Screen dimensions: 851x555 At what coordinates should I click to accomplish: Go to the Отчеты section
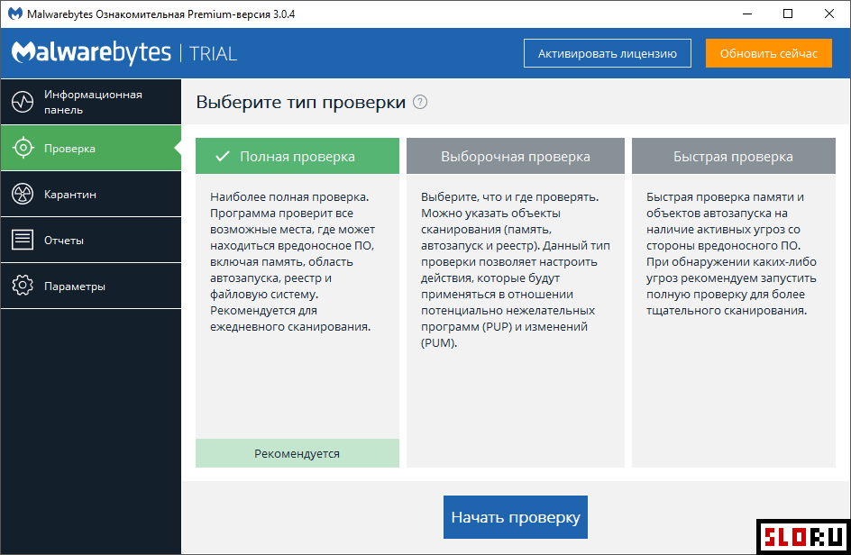pyautogui.click(x=91, y=240)
